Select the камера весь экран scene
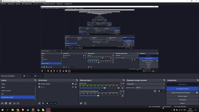199x112 pixels. (17, 97)
